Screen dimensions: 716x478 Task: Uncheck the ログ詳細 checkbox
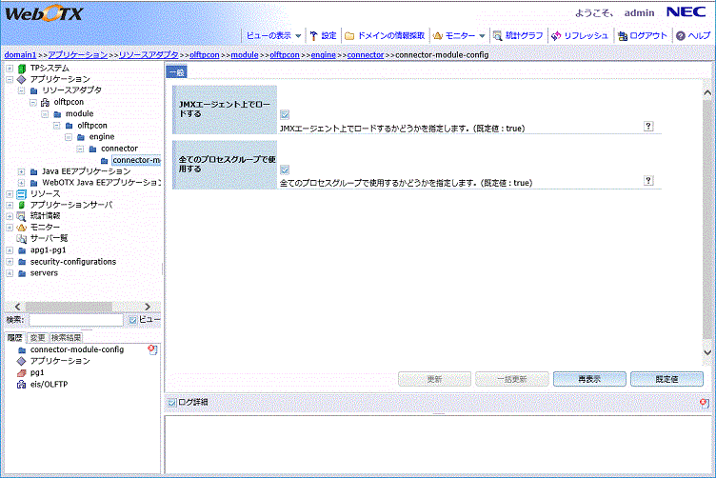[171, 403]
